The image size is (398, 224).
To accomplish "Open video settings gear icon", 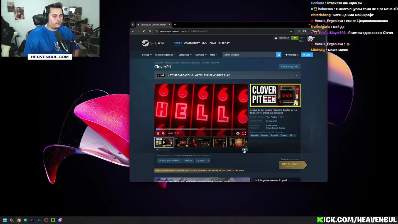I will 238,133.
